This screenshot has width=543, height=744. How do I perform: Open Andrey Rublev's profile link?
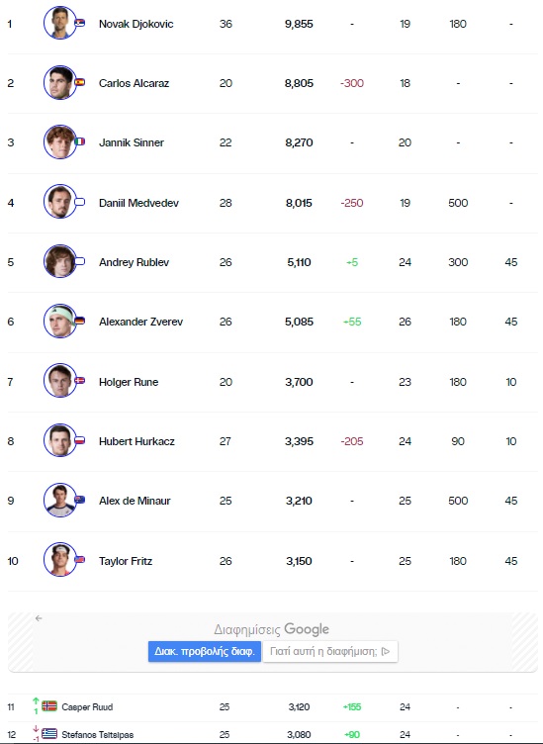tap(134, 262)
